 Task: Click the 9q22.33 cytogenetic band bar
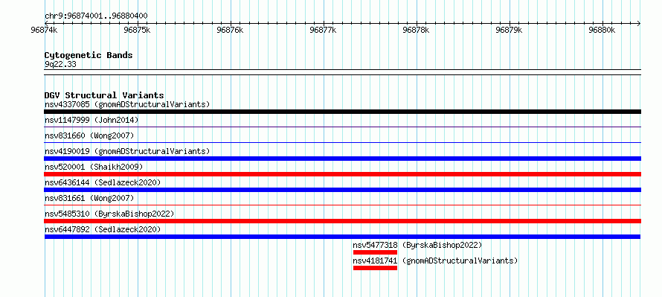tap(342, 72)
